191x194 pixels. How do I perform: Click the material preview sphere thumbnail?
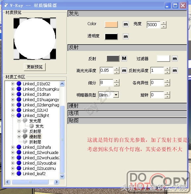click(x=35, y=39)
